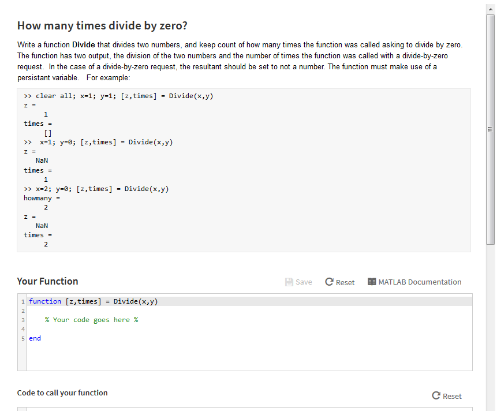Click the Save disk icon
The image size is (497, 411).
point(288,282)
